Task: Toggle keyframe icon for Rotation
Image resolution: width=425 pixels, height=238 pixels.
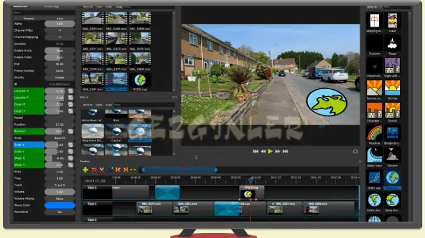Action: point(71,131)
